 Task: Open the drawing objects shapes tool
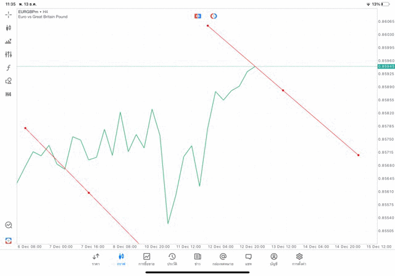(x=8, y=81)
